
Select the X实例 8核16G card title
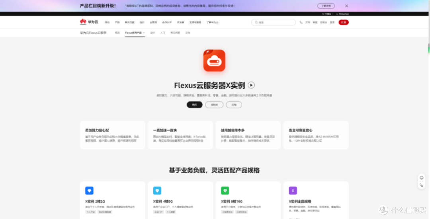tap(232, 201)
